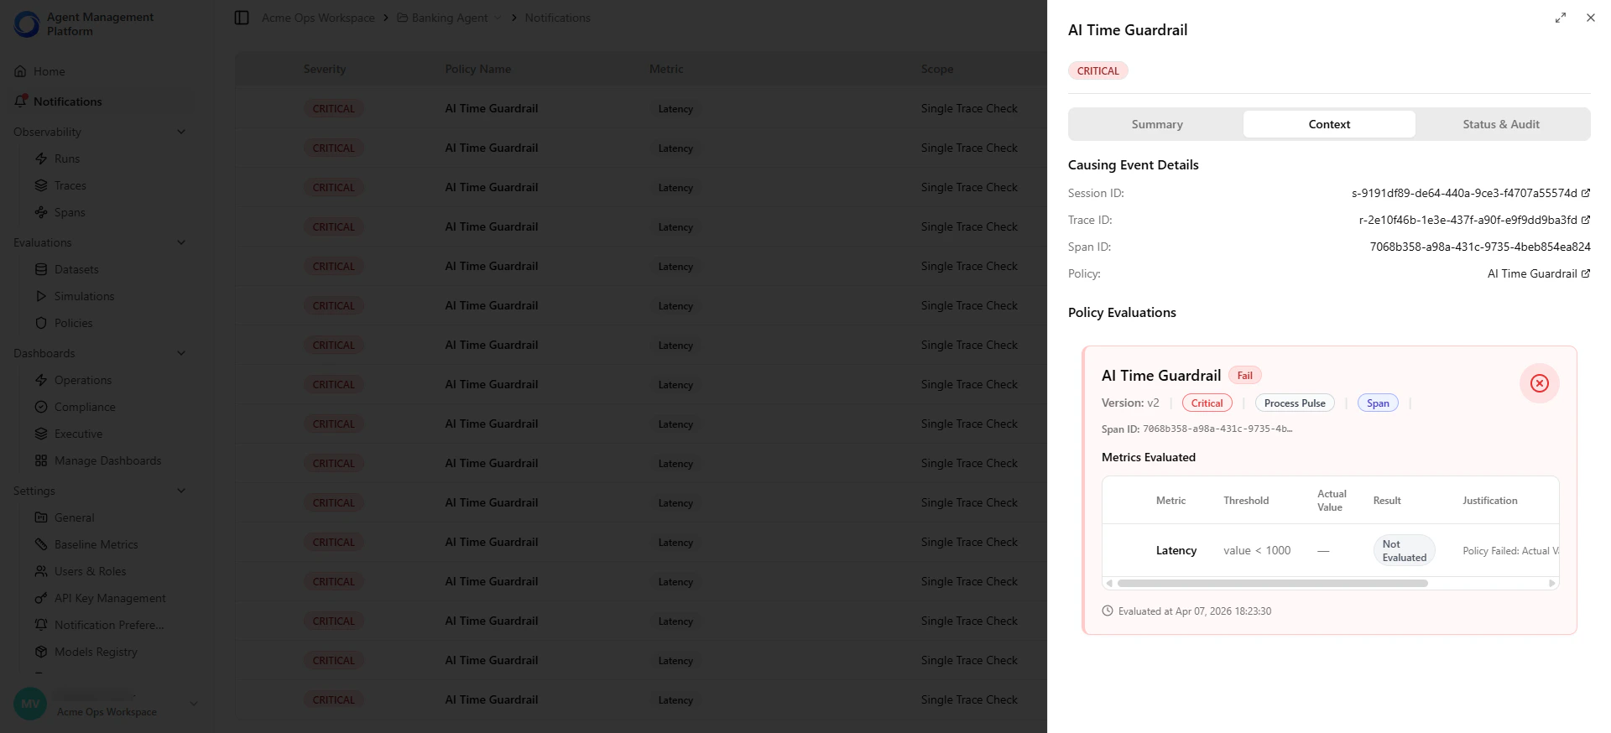1611x733 pixels.
Task: Collapse the Observability section
Action: 181,132
